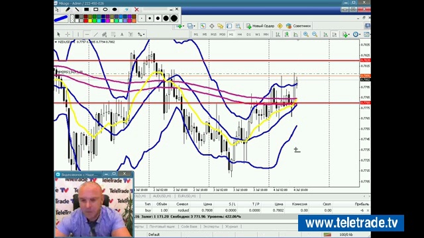Image resolution: width=424 pixels, height=238 pixels.
Task: Toggle the Navigator star-folder icon
Action: coord(221,26)
